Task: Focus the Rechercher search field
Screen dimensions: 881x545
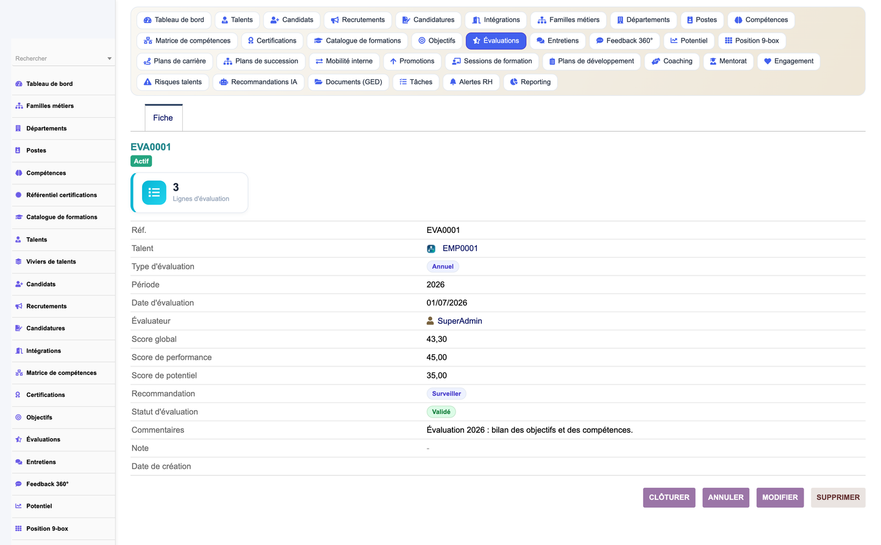Action: click(59, 59)
